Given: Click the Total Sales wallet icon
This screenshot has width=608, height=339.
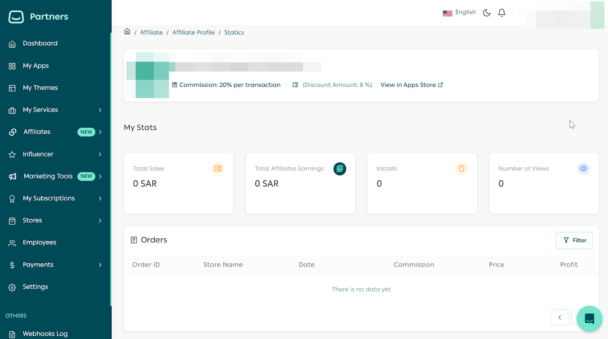Looking at the screenshot, I should 218,169.
